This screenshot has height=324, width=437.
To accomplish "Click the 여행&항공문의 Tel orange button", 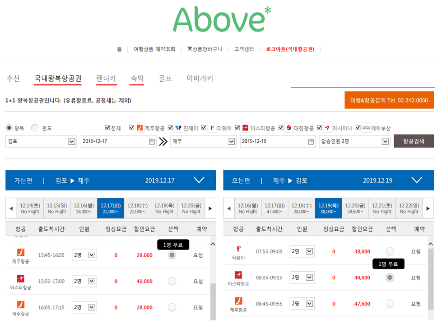I will pos(389,100).
